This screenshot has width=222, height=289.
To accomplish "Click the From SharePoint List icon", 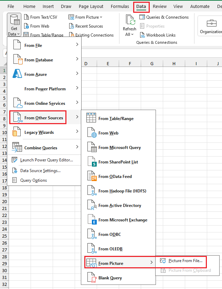I will [x=92, y=161].
